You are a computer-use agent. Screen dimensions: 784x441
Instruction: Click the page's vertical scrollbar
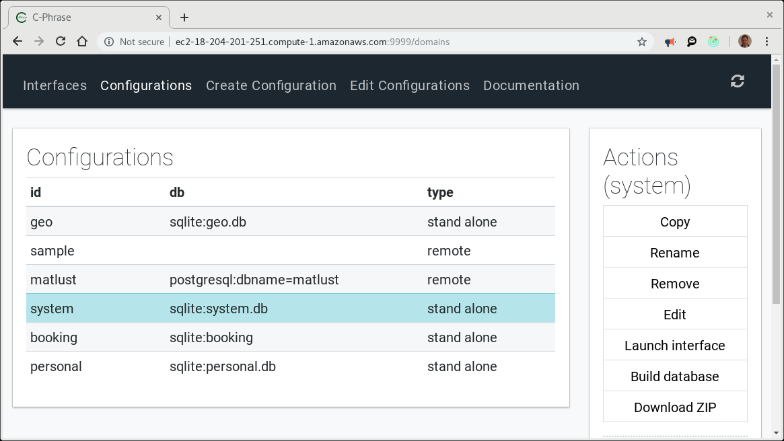click(776, 202)
